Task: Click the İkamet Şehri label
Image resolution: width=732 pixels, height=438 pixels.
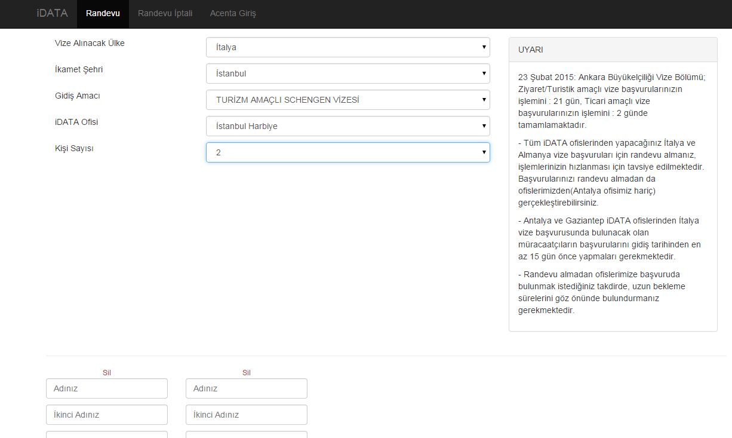Action: pyautogui.click(x=79, y=69)
